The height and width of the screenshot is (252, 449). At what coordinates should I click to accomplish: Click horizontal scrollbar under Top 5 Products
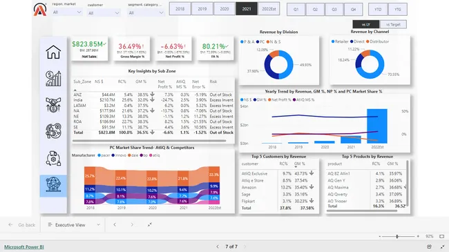click(362, 211)
